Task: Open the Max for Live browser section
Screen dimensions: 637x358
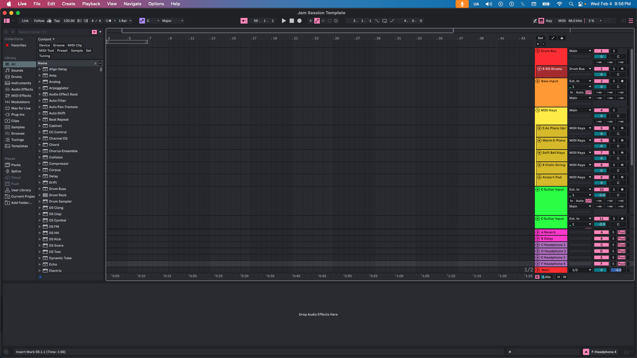Action: pyautogui.click(x=20, y=108)
